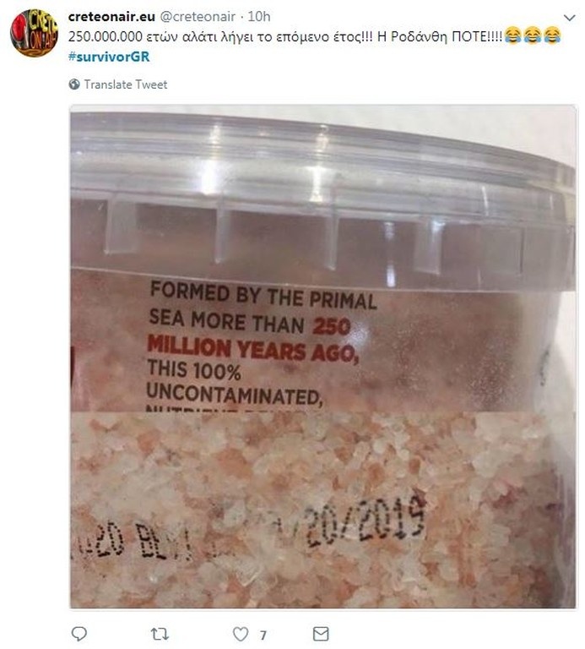585x649 pixels.
Task: Click the Greek tweet text body
Action: pyautogui.click(x=285, y=36)
